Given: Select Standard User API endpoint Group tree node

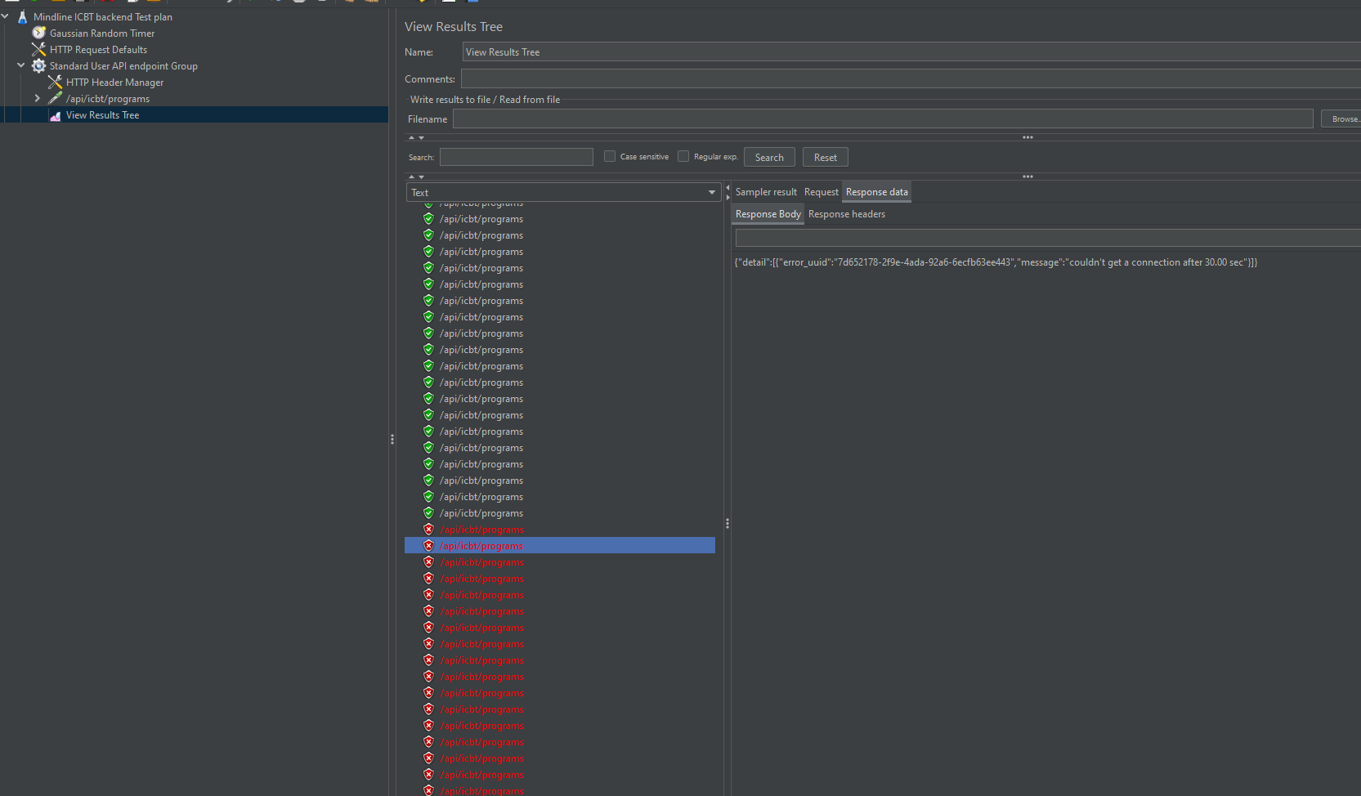Looking at the screenshot, I should pyautogui.click(x=123, y=65).
